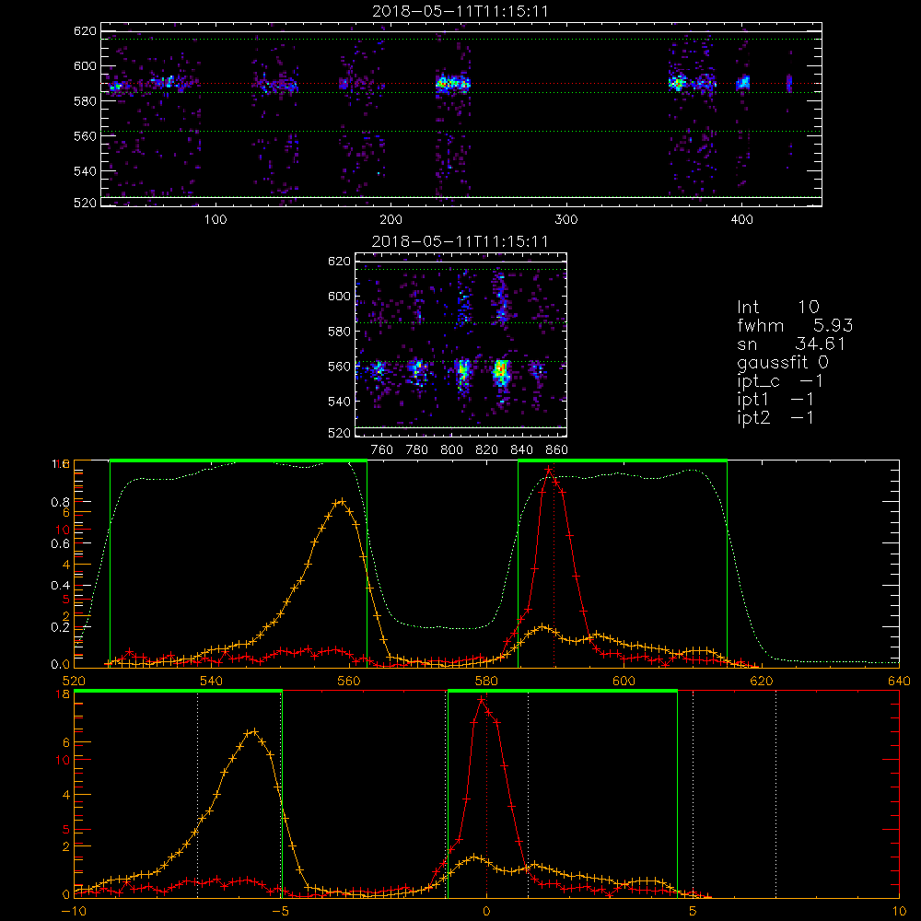Click the '-5' x-axis label of bottom plot
The width and height of the screenshot is (921, 921).
(281, 911)
